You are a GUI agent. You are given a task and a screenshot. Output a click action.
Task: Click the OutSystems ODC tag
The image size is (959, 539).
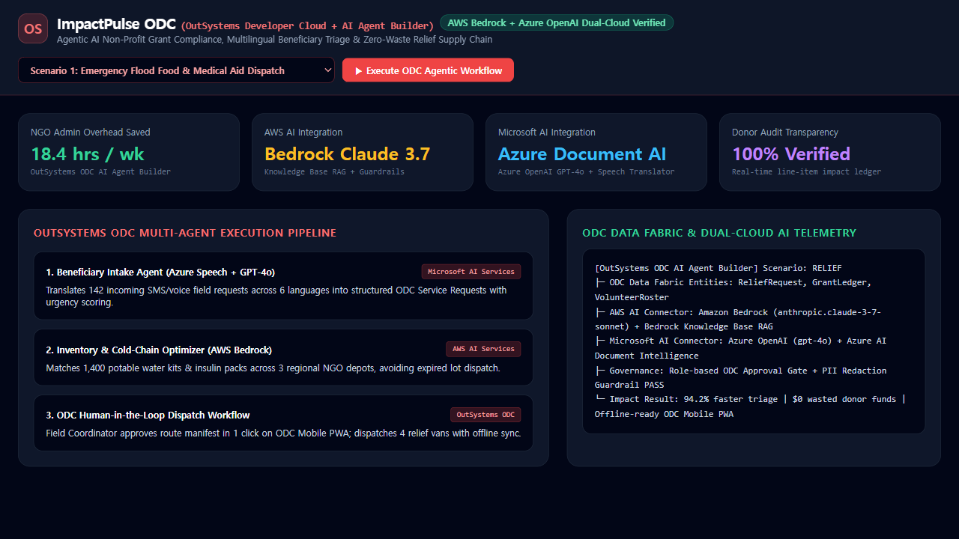pyautogui.click(x=485, y=415)
